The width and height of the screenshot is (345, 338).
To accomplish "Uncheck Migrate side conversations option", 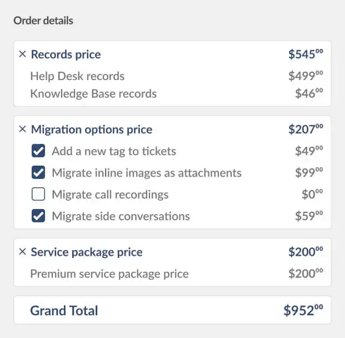I will pyautogui.click(x=38, y=216).
